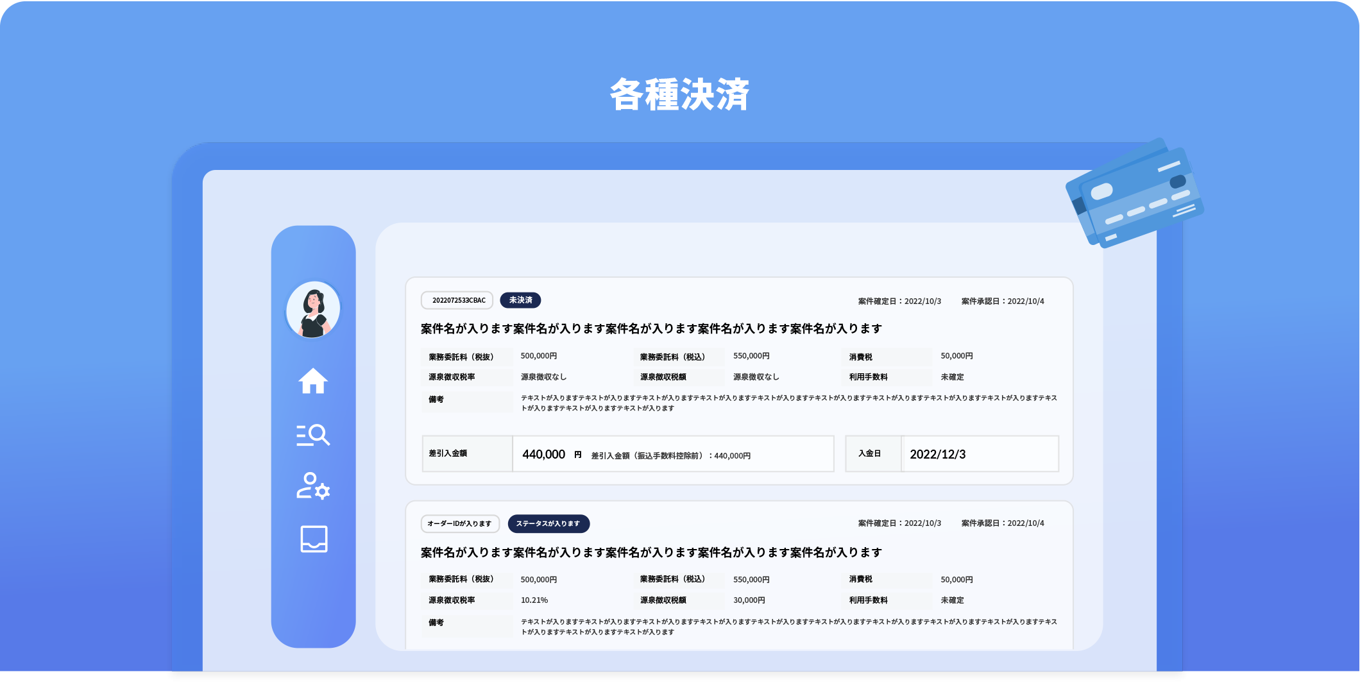The width and height of the screenshot is (1360, 685).
Task: Open the home icon in sidebar
Action: pyautogui.click(x=313, y=381)
